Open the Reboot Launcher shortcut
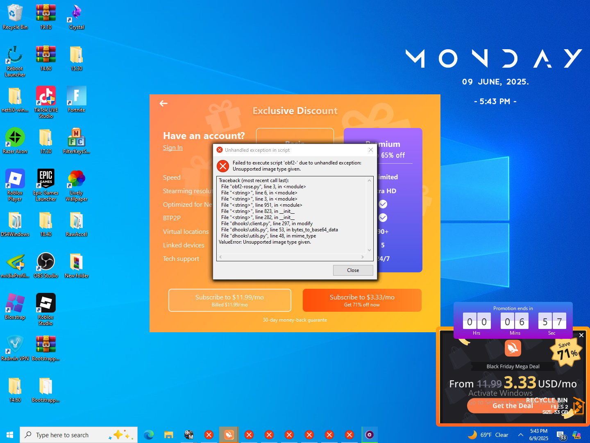 click(15, 61)
